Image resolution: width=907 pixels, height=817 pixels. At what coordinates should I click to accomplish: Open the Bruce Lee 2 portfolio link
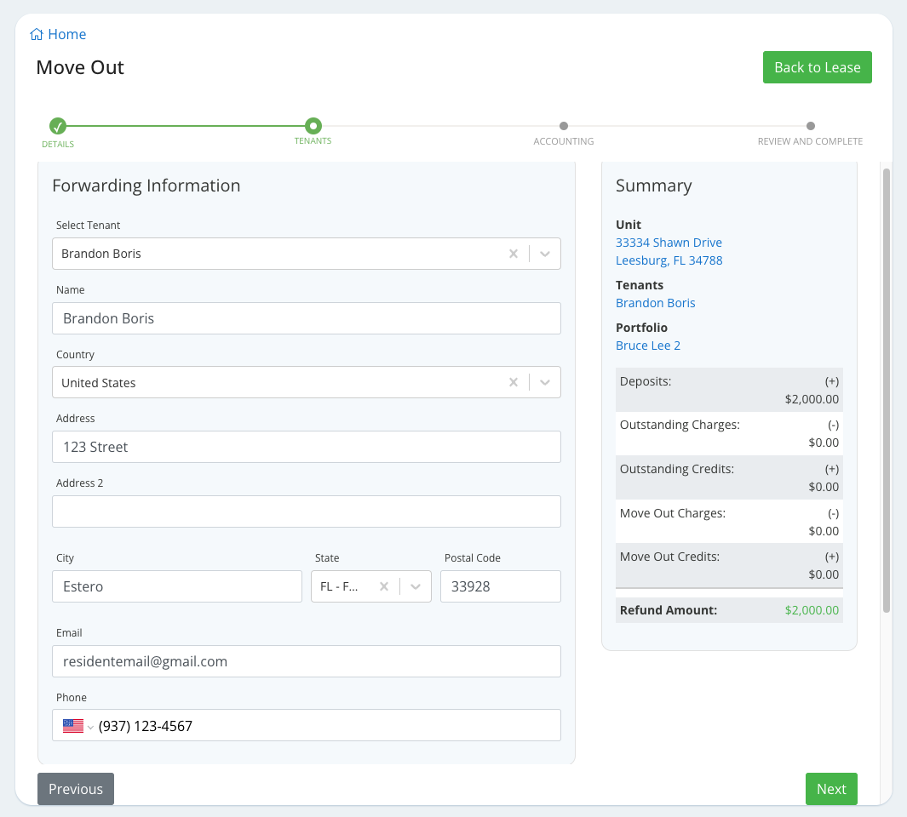click(647, 346)
